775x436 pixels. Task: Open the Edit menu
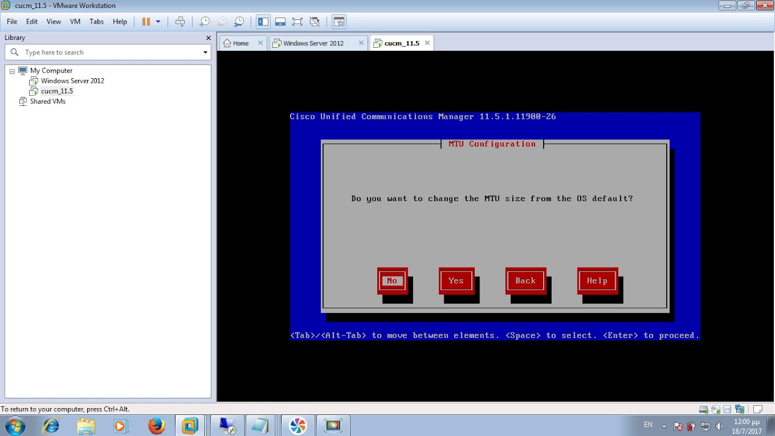click(31, 21)
